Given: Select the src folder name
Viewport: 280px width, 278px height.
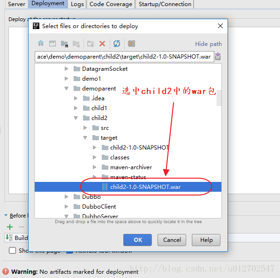Looking at the screenshot, I should click(x=105, y=128).
